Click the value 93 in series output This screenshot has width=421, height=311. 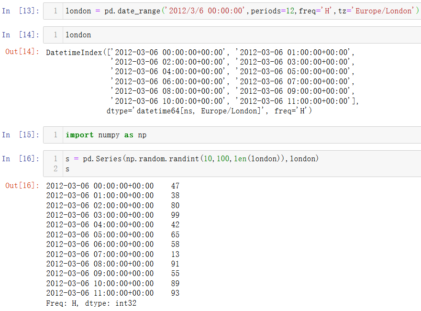175,293
